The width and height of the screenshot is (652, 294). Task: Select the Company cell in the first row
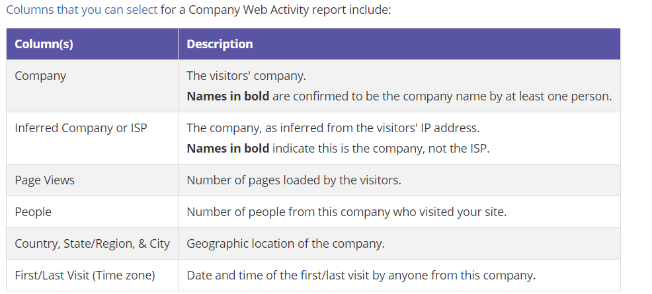[40, 76]
